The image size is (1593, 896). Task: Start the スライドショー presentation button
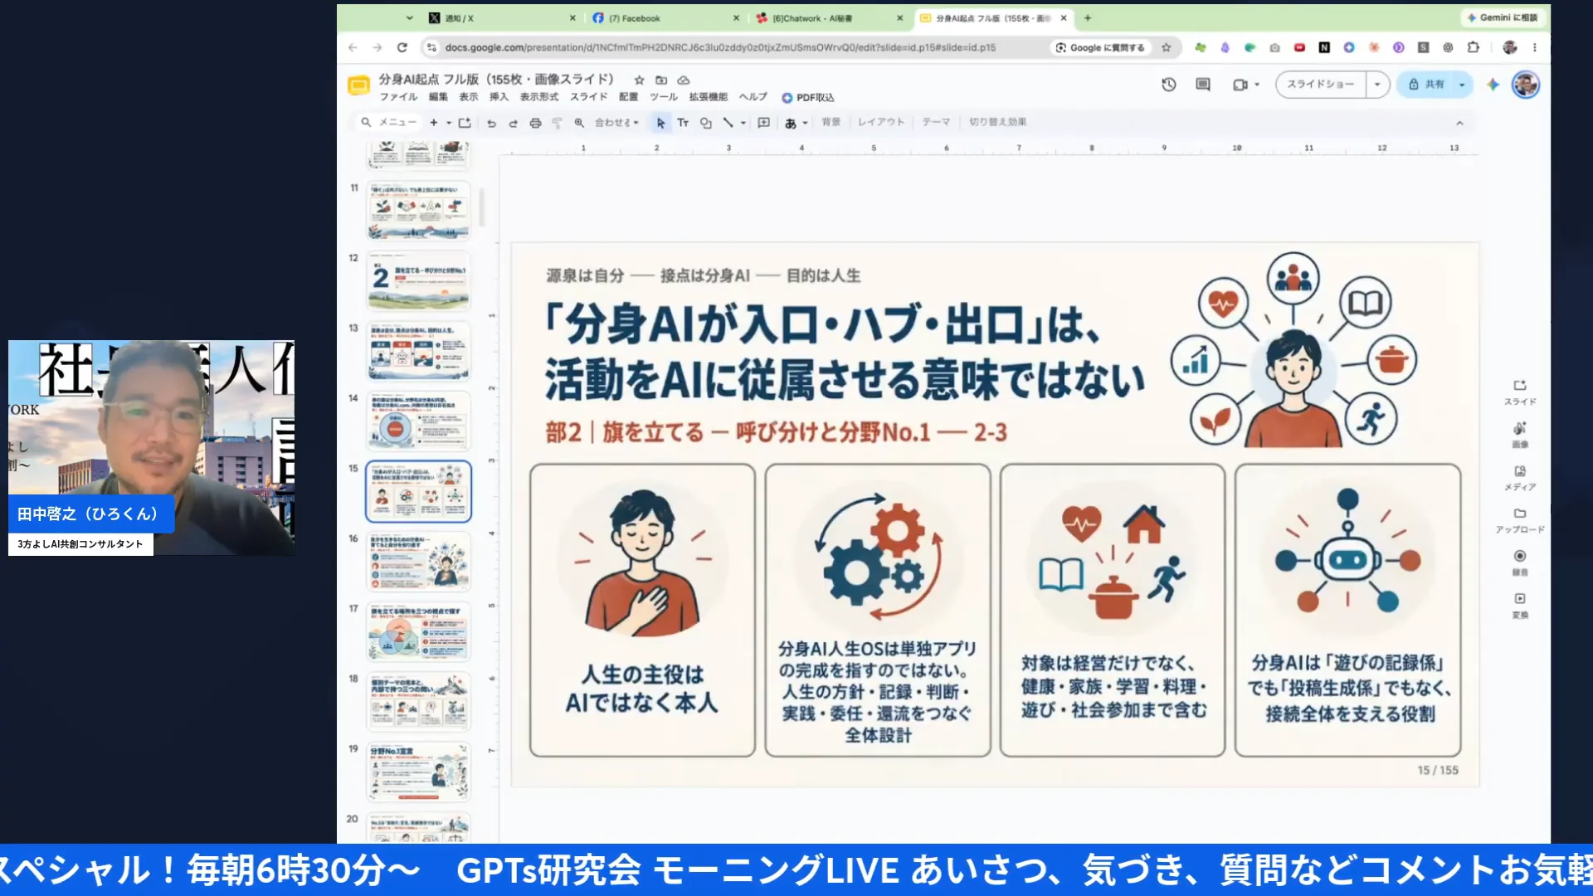tap(1321, 85)
